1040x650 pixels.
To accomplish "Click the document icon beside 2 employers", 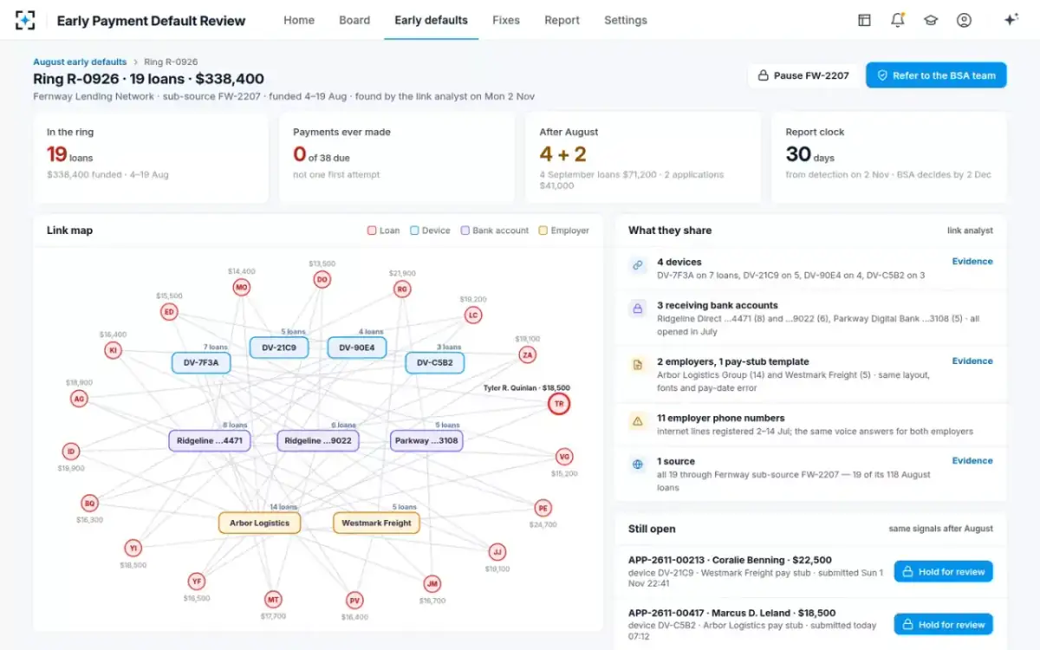I will 638,365.
